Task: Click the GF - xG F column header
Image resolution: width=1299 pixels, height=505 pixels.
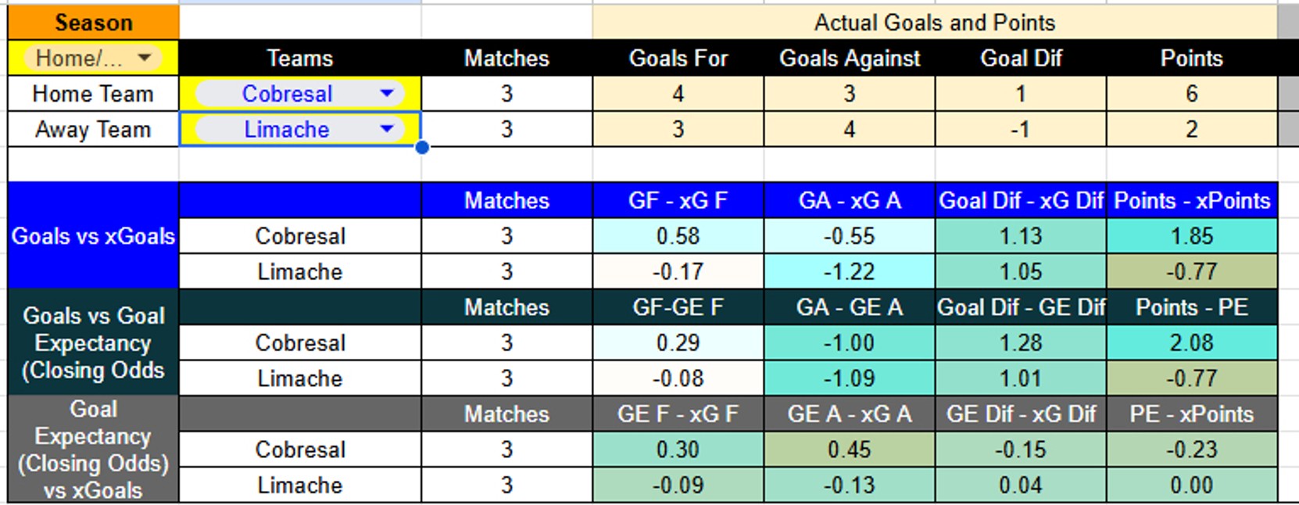Action: click(678, 201)
